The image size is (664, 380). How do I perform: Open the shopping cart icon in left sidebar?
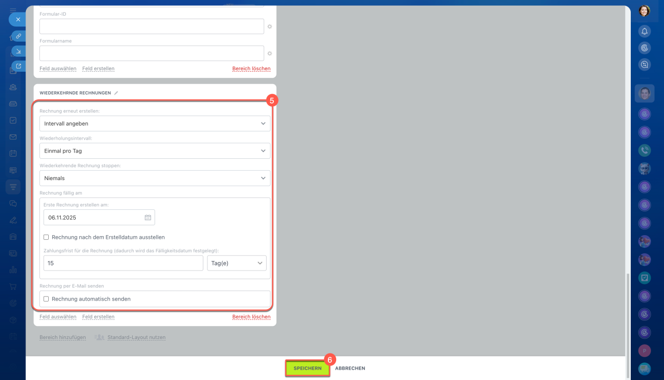pyautogui.click(x=13, y=287)
